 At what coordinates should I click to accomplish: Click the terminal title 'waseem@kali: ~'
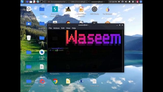click(83, 25)
